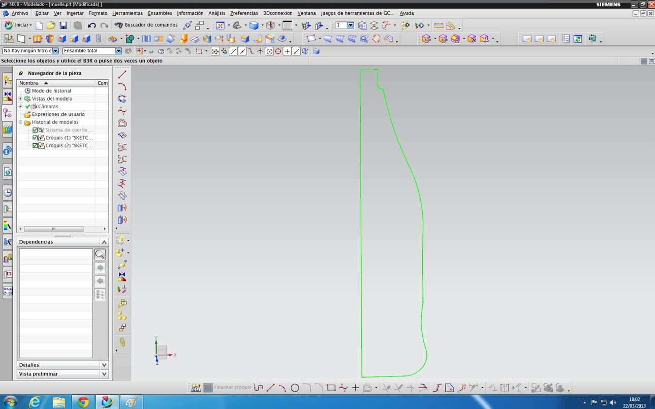655x409 pixels.
Task: Click the magnifier icon in Dependencias panel
Action: [100, 255]
